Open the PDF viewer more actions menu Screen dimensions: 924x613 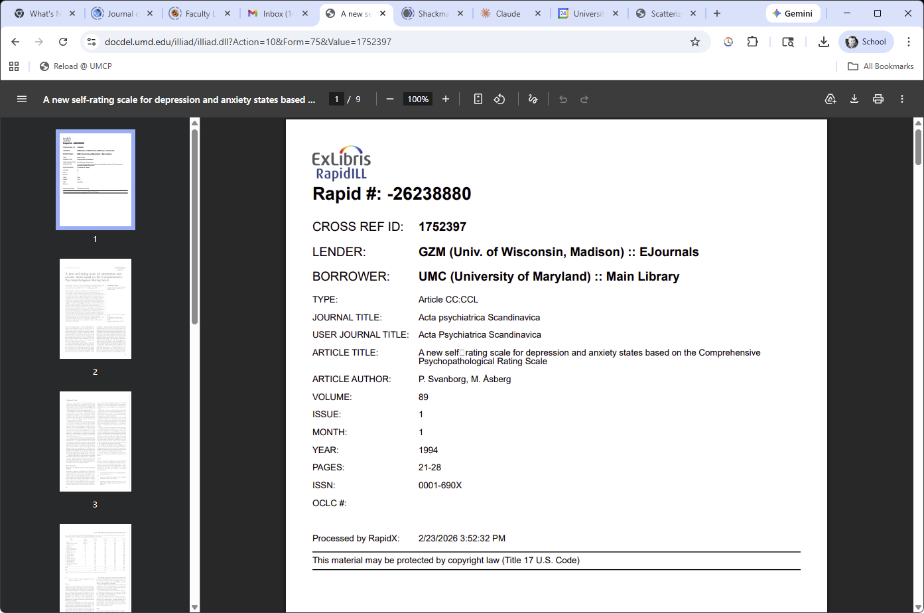pyautogui.click(x=902, y=99)
